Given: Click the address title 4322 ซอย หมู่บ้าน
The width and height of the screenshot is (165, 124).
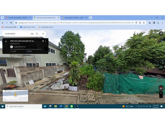Looking at the screenshot, I should [x=22, y=41].
